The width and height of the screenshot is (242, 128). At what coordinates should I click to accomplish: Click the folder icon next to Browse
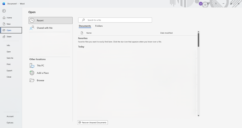click(32, 80)
